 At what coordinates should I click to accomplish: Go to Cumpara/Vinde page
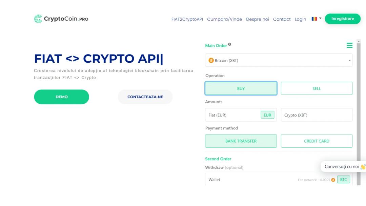(x=224, y=19)
